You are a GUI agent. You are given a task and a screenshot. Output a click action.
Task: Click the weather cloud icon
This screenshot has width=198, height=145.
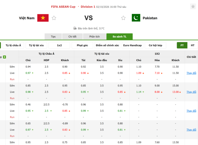pos(75,28)
